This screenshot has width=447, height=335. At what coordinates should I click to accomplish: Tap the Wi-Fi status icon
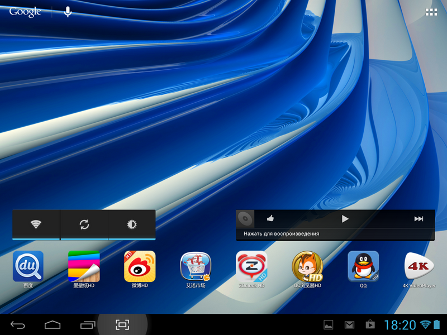coord(425,324)
